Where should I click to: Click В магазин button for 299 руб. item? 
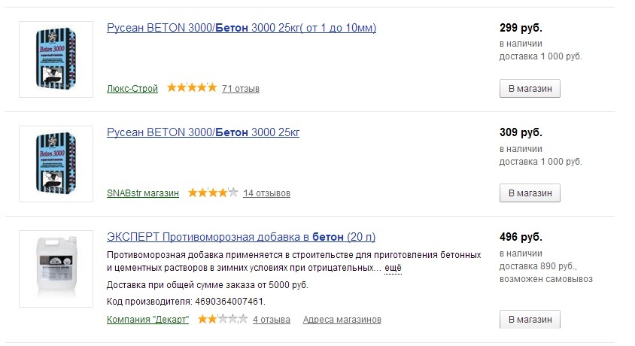pyautogui.click(x=530, y=88)
